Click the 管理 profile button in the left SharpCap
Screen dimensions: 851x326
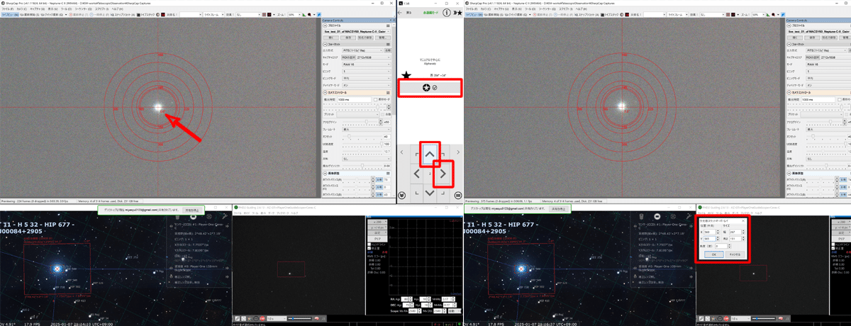382,38
